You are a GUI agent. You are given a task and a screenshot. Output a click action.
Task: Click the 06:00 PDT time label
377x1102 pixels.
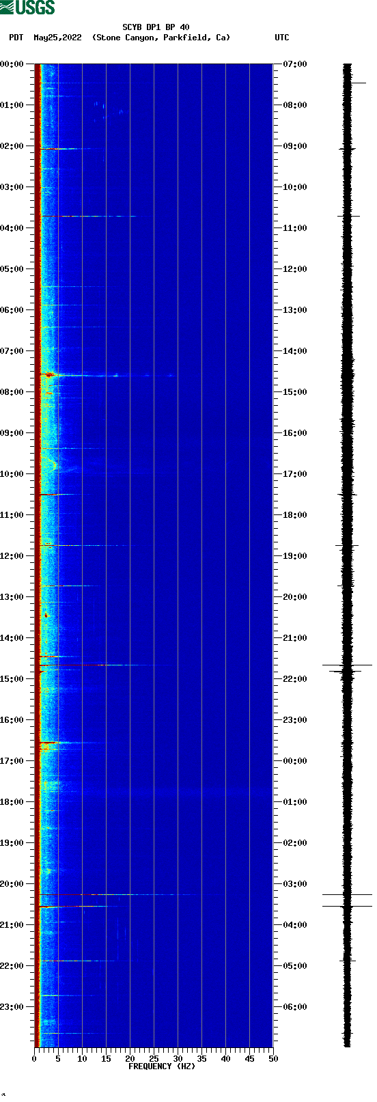coord(12,310)
